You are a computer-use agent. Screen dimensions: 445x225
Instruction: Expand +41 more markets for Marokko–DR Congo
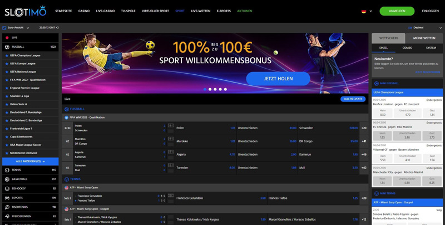click(x=364, y=141)
